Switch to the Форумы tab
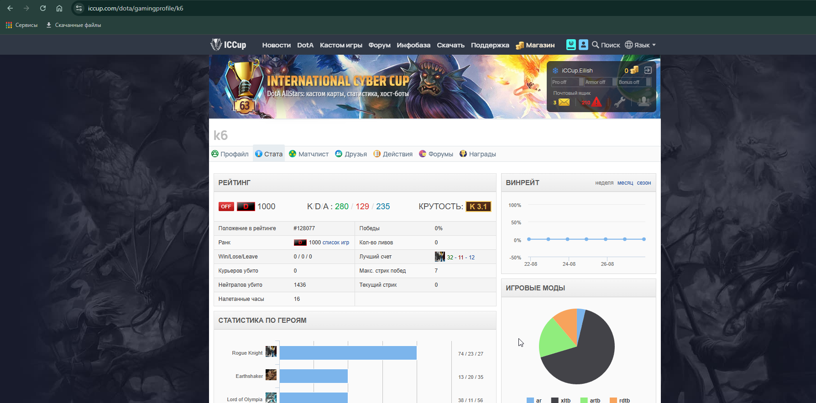 coord(436,154)
